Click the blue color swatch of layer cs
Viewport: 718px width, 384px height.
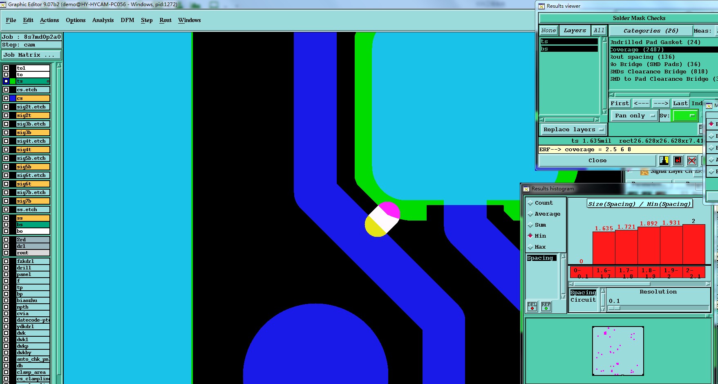(13, 98)
